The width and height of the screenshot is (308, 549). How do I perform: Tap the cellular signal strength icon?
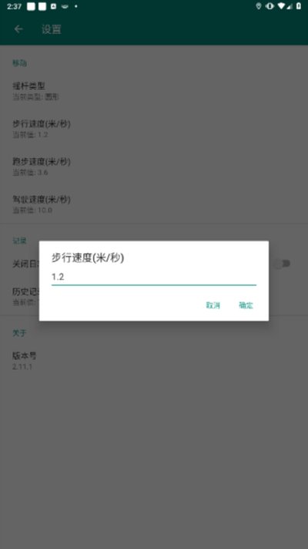(289, 7)
